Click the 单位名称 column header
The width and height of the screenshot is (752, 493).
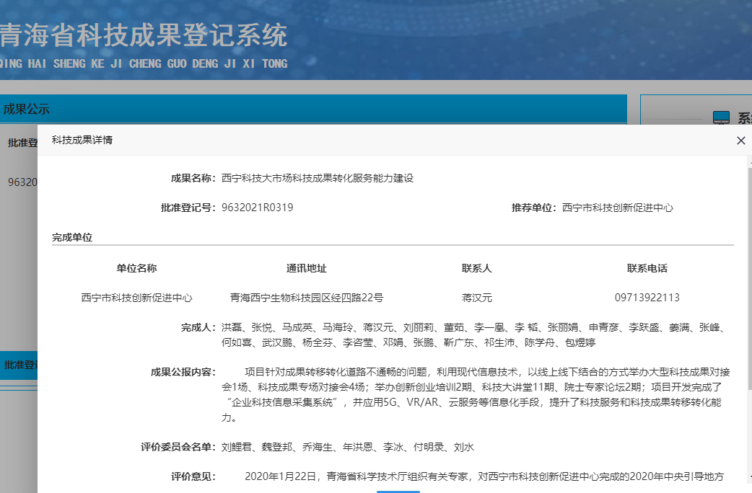[136, 268]
